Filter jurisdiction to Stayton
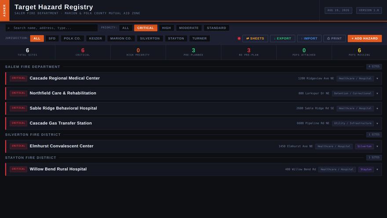Image resolution: width=387 pixels, height=218 pixels. [176, 39]
